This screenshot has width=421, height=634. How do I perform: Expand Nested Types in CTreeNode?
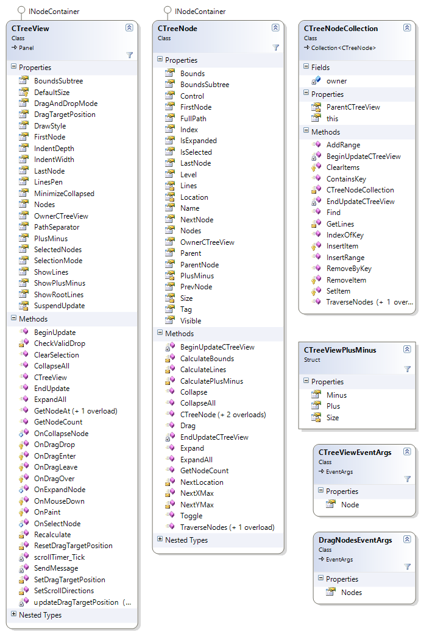point(160,539)
